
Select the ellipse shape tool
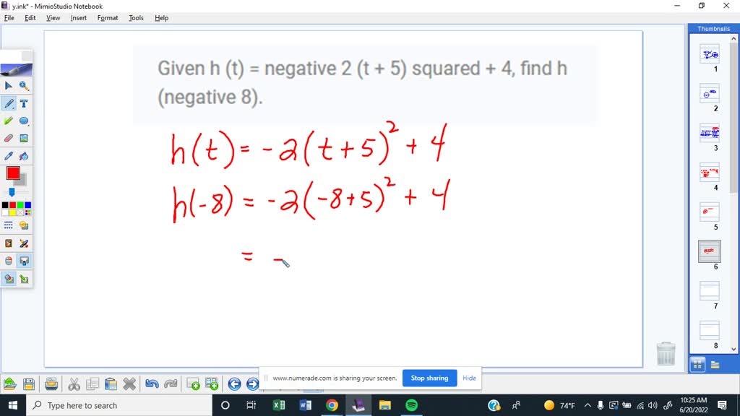(24, 120)
